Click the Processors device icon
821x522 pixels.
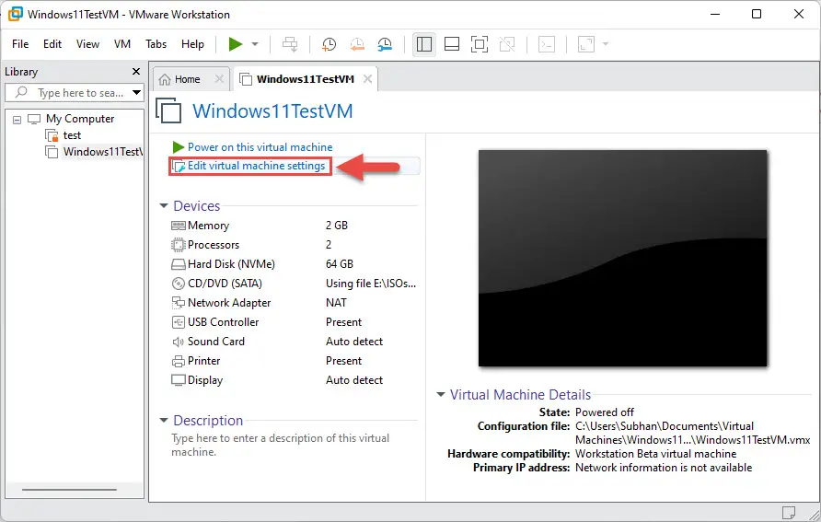point(178,245)
